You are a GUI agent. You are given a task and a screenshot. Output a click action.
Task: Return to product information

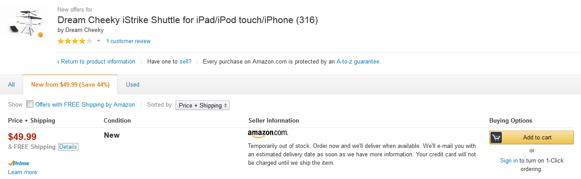(x=98, y=62)
